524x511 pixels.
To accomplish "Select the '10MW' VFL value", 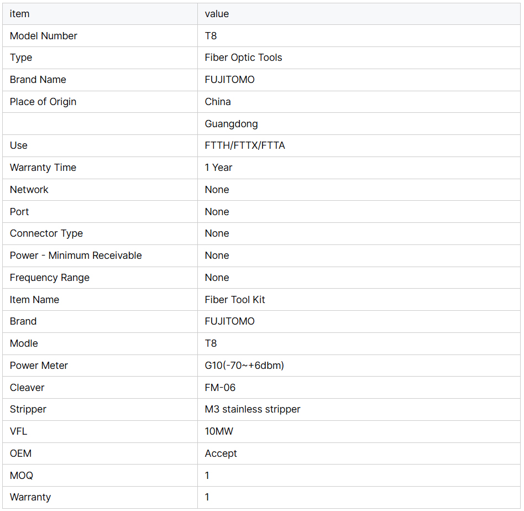I will 219,431.
